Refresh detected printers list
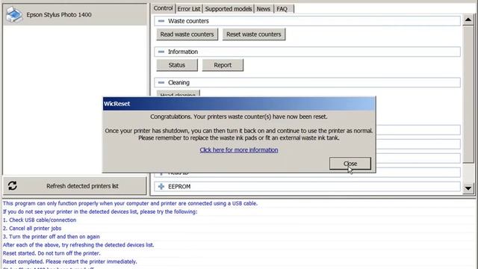 pyautogui.click(x=75, y=186)
